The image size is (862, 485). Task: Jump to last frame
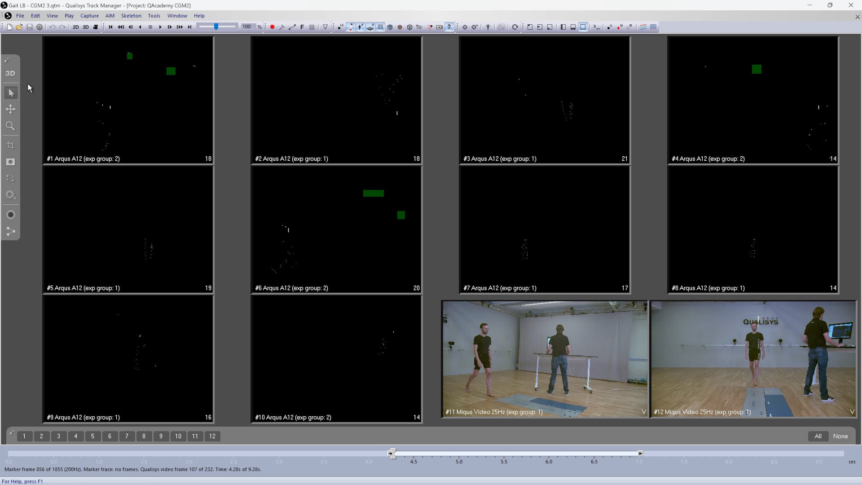tap(190, 27)
